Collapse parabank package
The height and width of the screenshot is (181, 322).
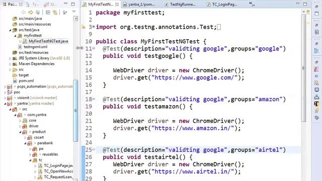[x=25, y=143]
